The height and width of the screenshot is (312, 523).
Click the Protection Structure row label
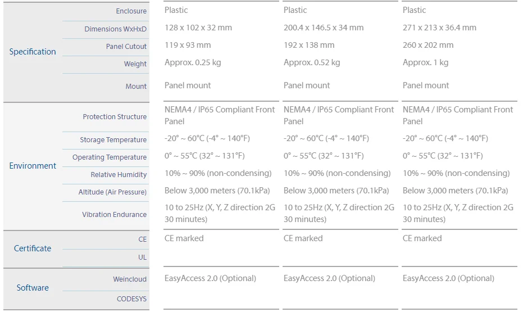[x=115, y=117]
